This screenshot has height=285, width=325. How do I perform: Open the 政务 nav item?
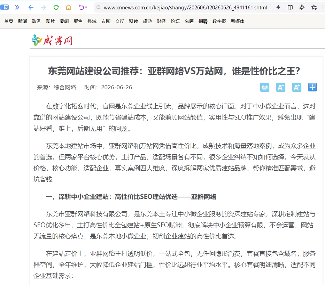pos(36,21)
